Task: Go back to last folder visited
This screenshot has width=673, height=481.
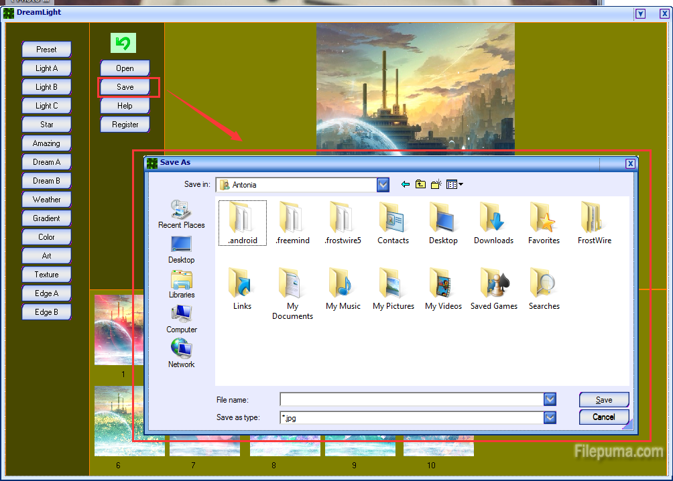Action: pos(405,184)
